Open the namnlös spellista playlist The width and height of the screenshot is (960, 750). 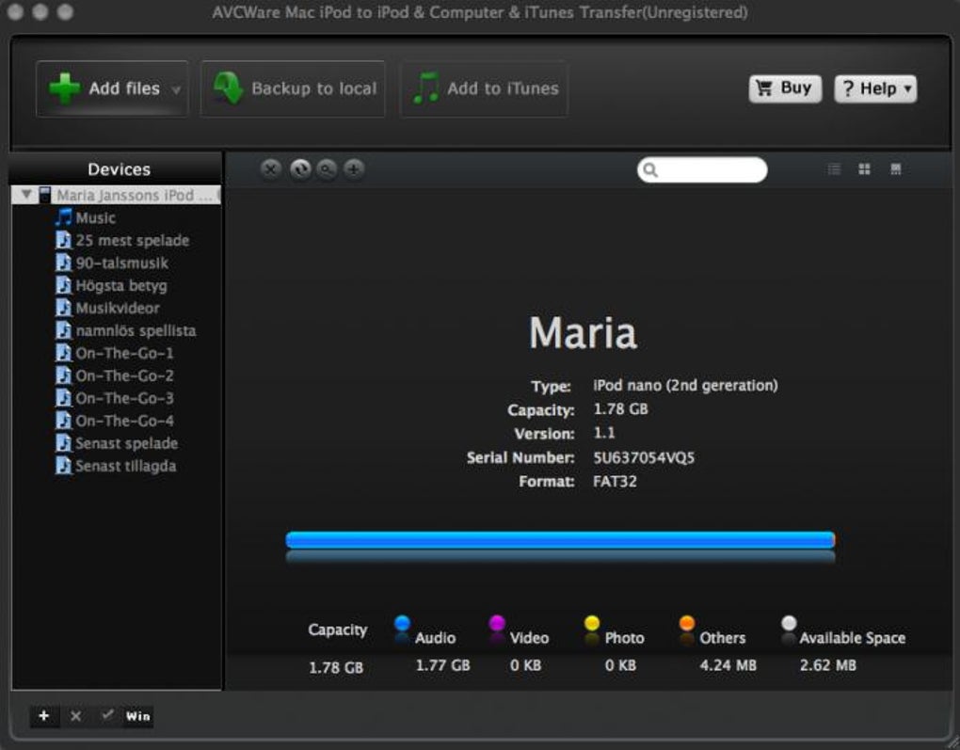tap(136, 330)
